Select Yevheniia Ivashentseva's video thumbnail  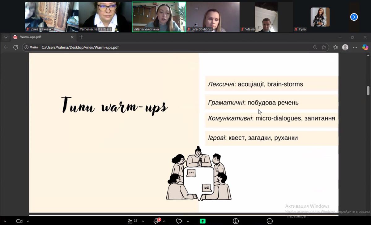click(105, 17)
